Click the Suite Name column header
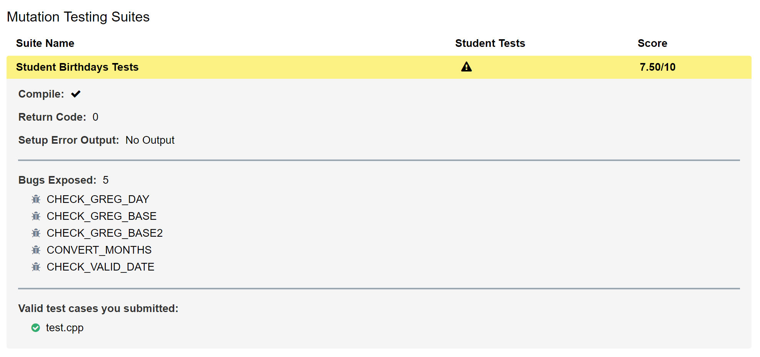 click(45, 43)
